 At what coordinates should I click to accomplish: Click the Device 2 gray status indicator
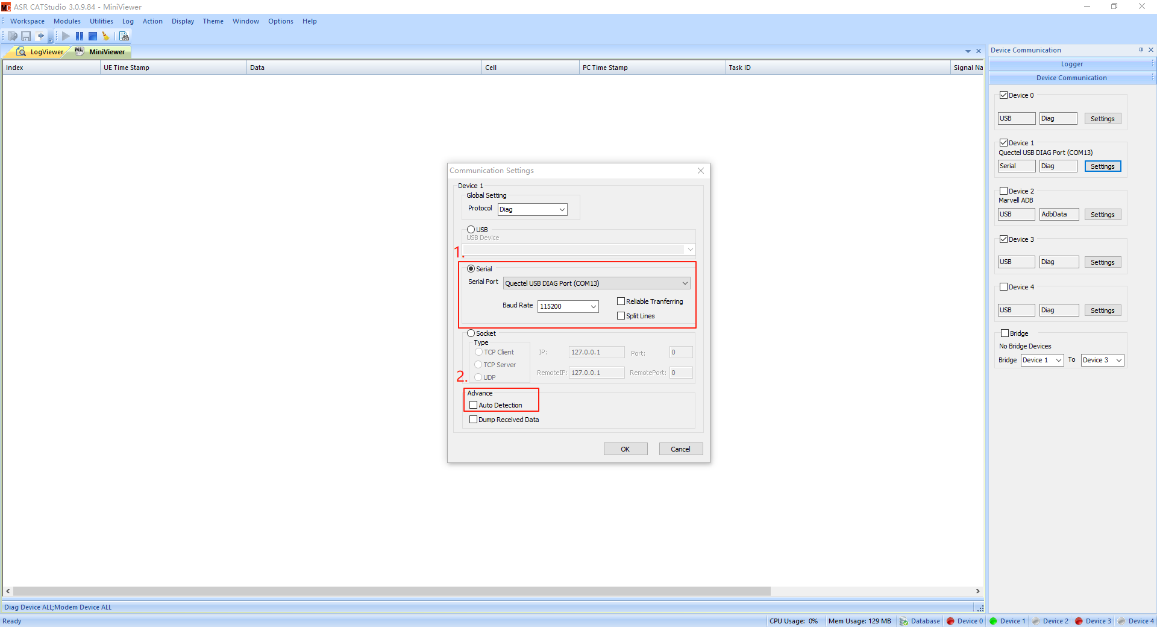(1036, 621)
